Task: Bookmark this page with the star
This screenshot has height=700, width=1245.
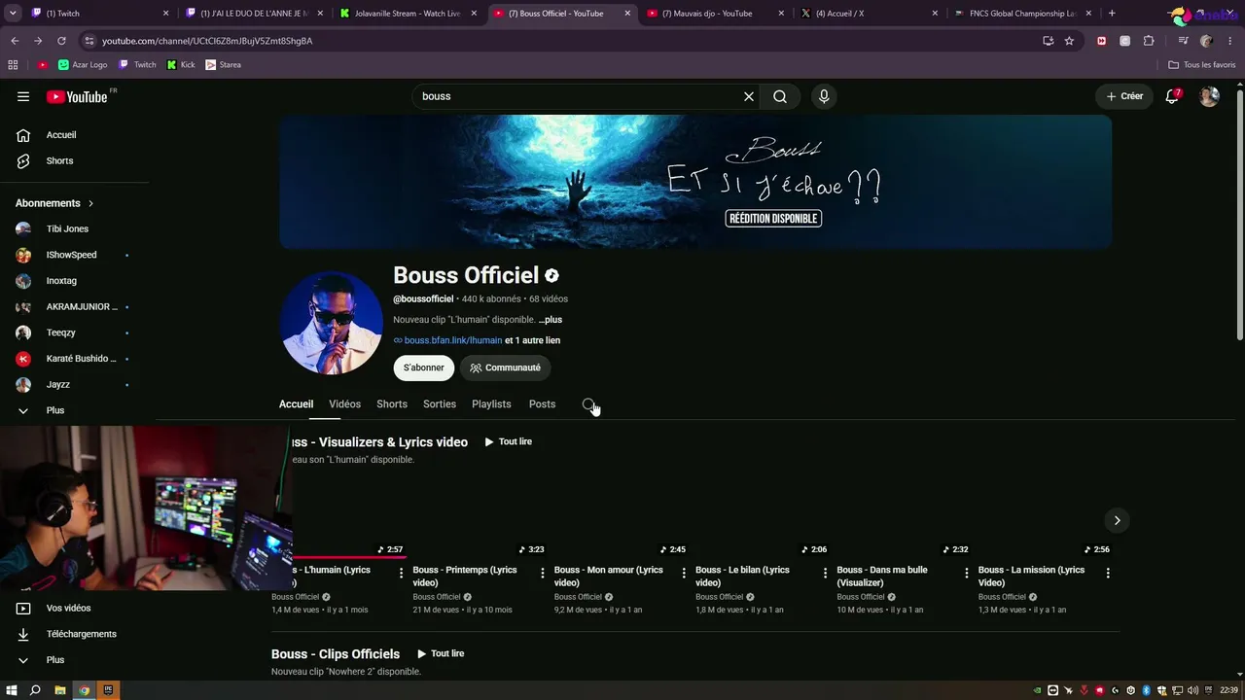Action: tap(1069, 41)
